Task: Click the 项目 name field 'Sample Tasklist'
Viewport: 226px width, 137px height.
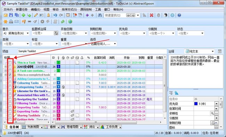Action: click(92, 51)
